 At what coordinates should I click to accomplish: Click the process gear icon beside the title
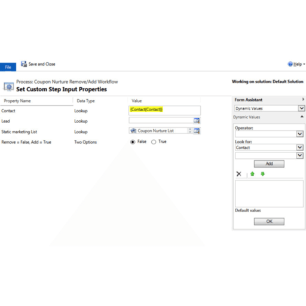coord(9,87)
